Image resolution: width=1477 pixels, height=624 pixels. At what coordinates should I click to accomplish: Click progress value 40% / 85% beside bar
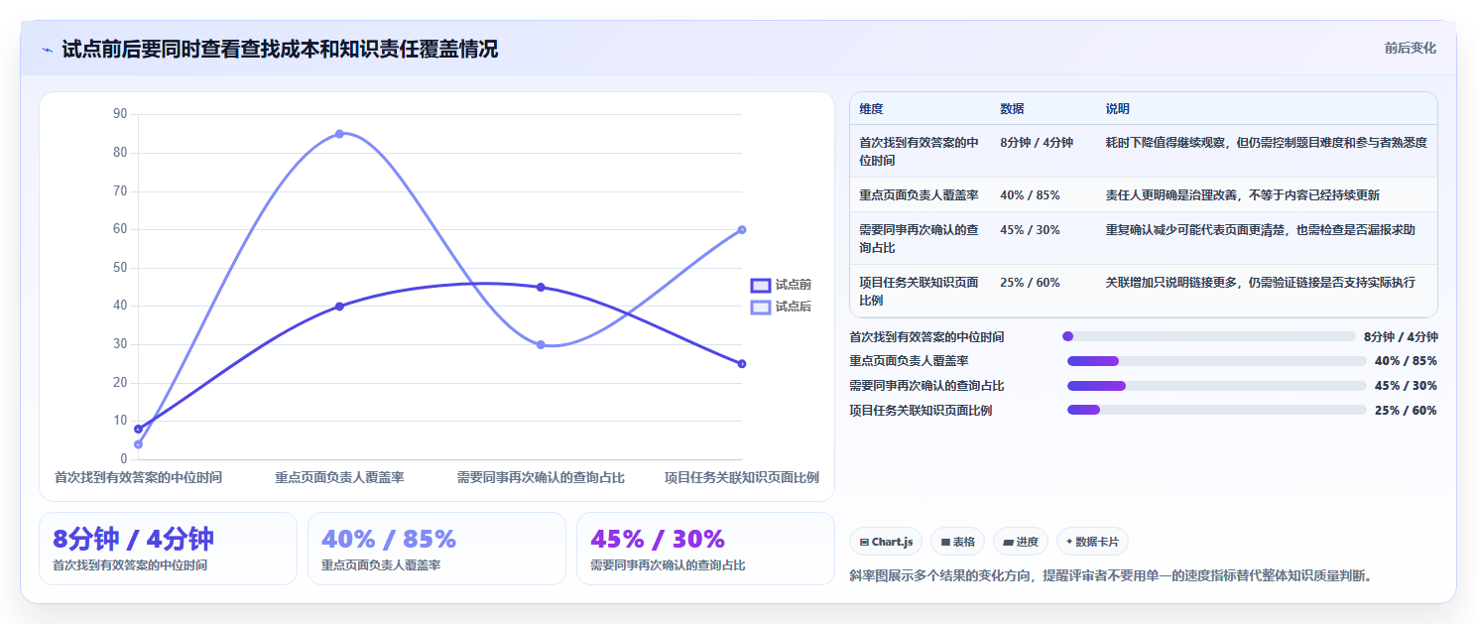pos(1406,361)
